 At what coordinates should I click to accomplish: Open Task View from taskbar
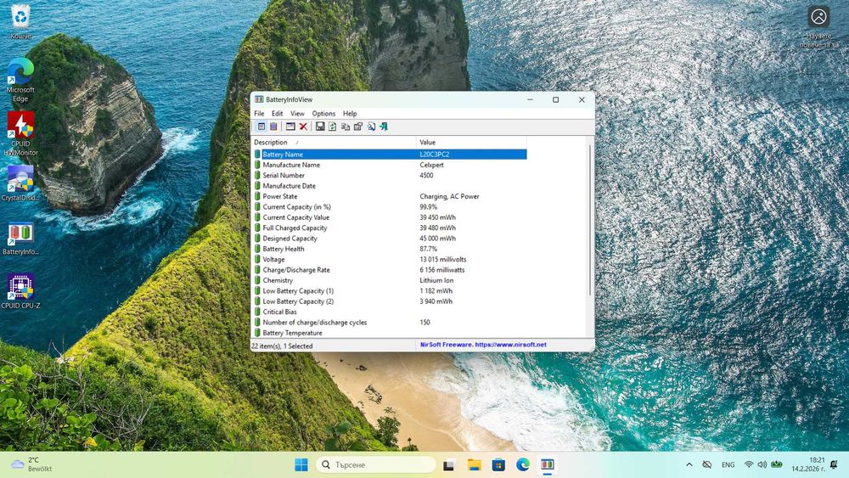448,464
